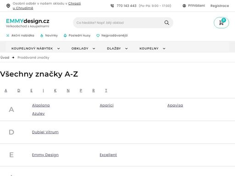Click the location pin icon
This screenshot has width=235, height=176.
[x=8, y=6]
